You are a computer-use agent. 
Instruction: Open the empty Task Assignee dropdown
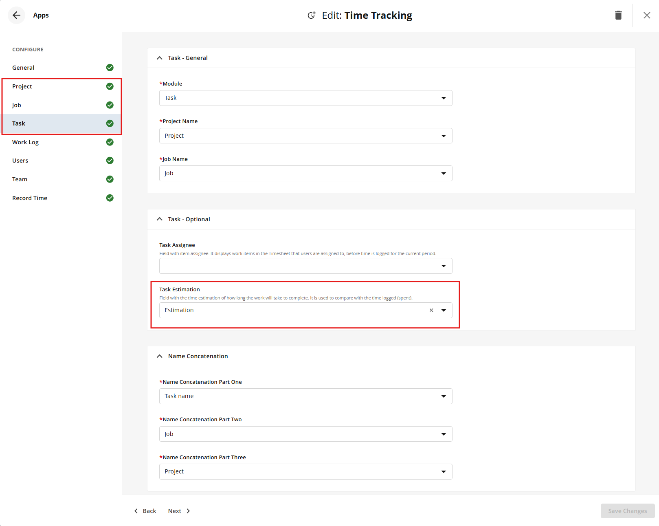pyautogui.click(x=305, y=266)
